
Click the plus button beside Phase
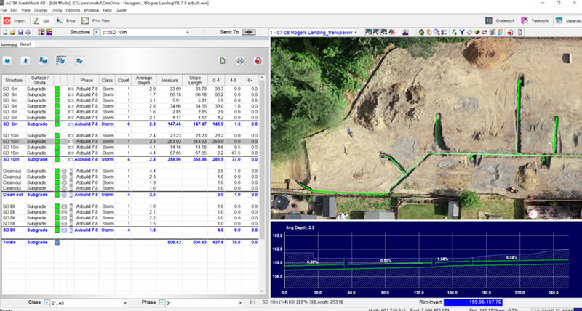162,302
